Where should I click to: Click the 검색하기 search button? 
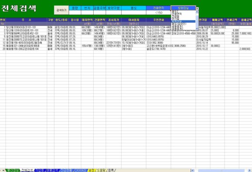point(61,10)
